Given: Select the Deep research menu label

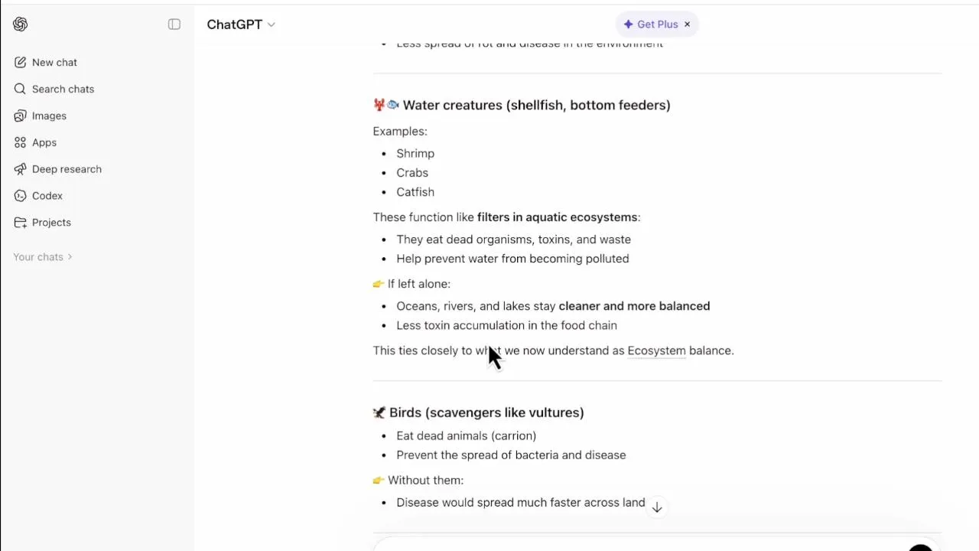Looking at the screenshot, I should tap(67, 169).
